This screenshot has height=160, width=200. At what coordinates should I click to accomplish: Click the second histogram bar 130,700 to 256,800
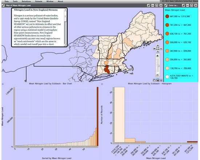pos(130,140)
